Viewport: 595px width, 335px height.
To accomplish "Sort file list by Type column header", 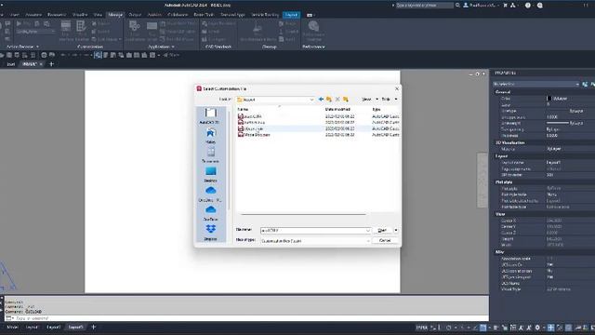I will click(377, 110).
